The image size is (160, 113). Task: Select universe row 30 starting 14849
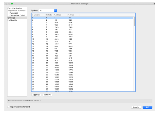point(82,86)
